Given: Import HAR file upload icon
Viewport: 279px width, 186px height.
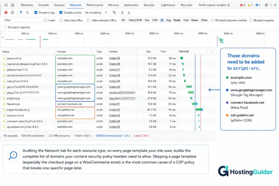Looking at the screenshot, I should [x=122, y=13].
